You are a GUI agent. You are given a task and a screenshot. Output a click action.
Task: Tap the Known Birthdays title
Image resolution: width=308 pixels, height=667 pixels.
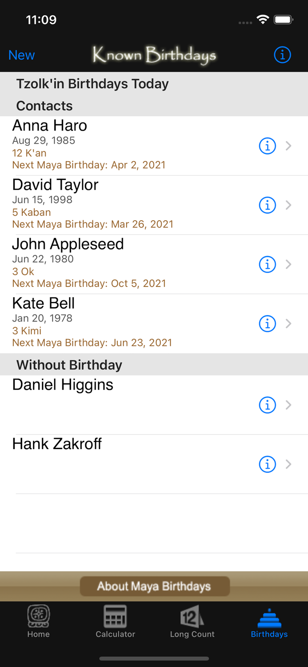pos(154,55)
